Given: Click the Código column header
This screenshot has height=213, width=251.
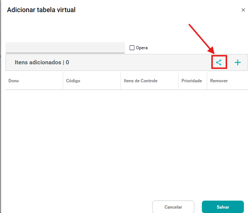Looking at the screenshot, I should 73,81.
